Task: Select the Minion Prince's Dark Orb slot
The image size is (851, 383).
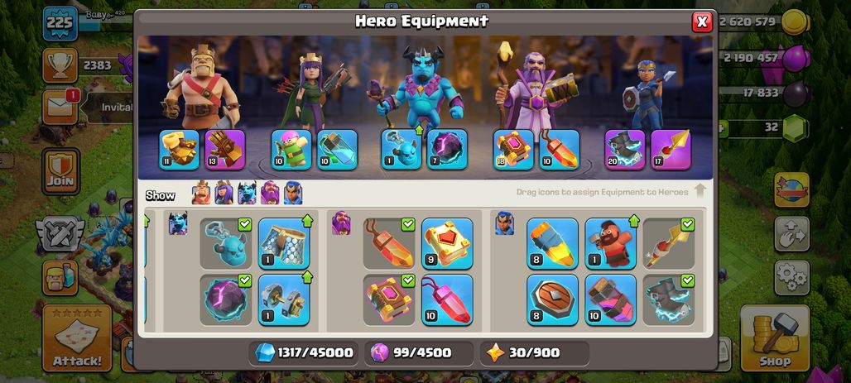Action: (447, 150)
